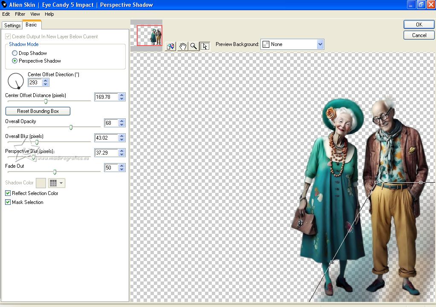Open the Preview Background dropdown

point(320,44)
